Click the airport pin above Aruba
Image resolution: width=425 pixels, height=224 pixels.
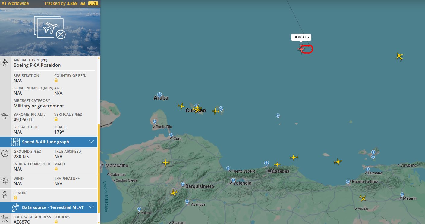click(x=159, y=95)
